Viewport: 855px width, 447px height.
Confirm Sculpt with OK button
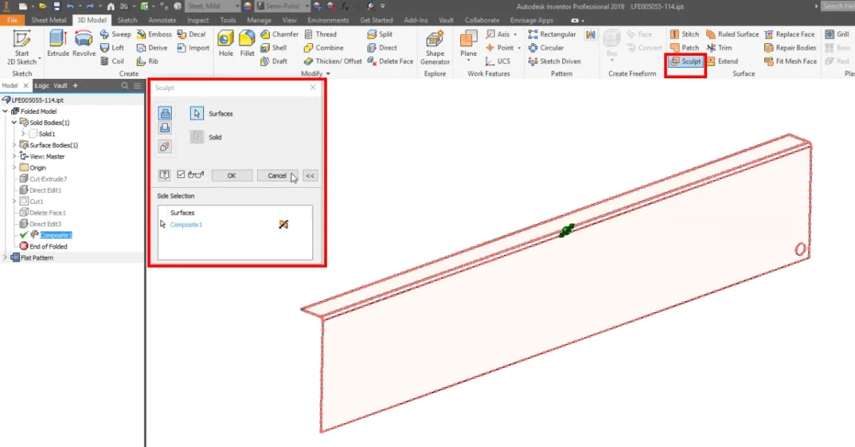click(x=232, y=175)
